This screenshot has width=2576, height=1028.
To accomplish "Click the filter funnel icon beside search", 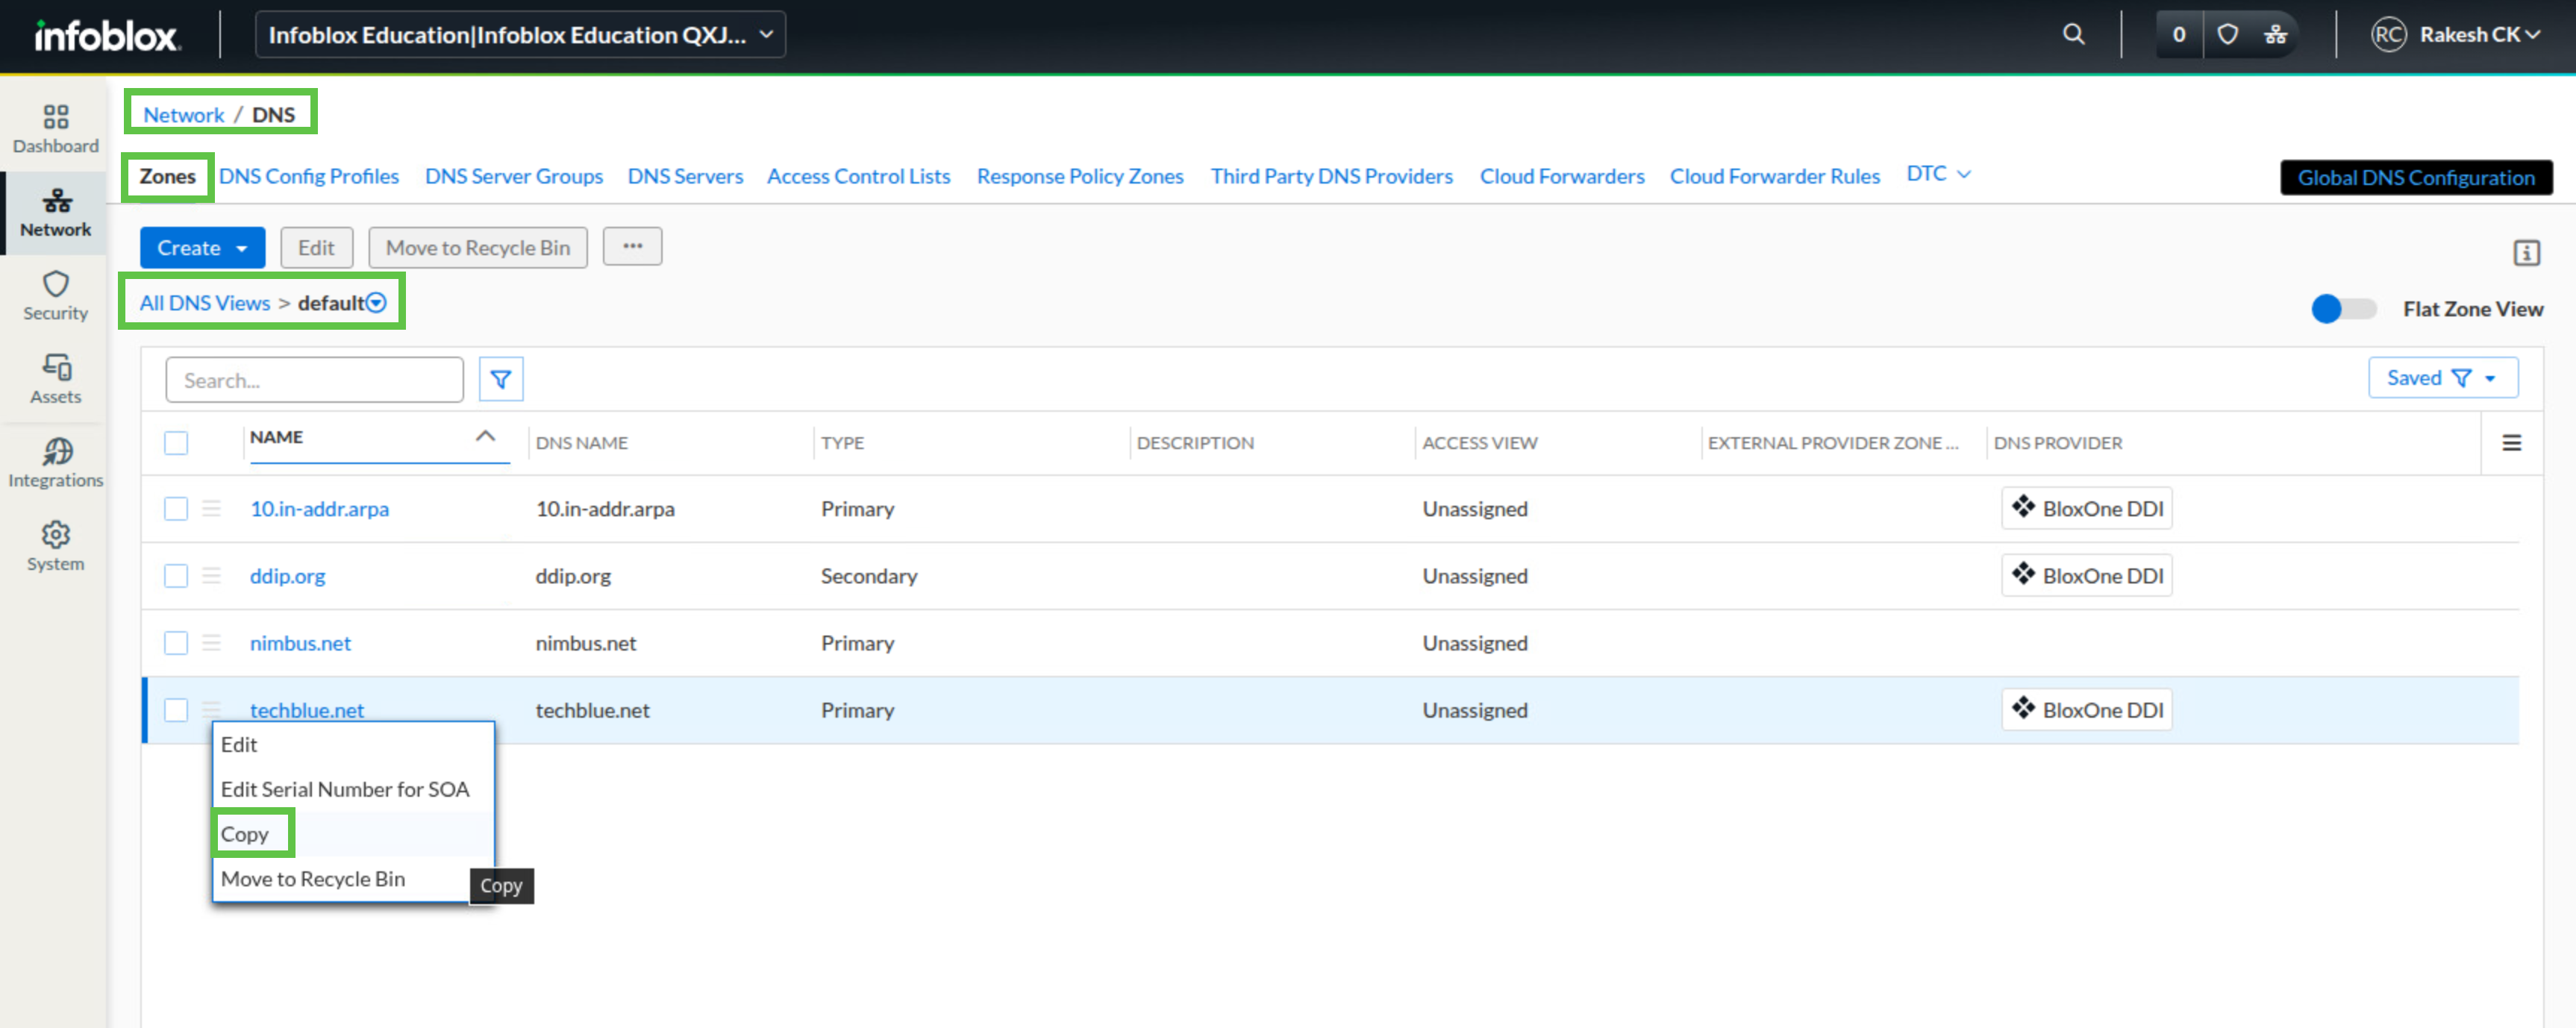I will [500, 379].
